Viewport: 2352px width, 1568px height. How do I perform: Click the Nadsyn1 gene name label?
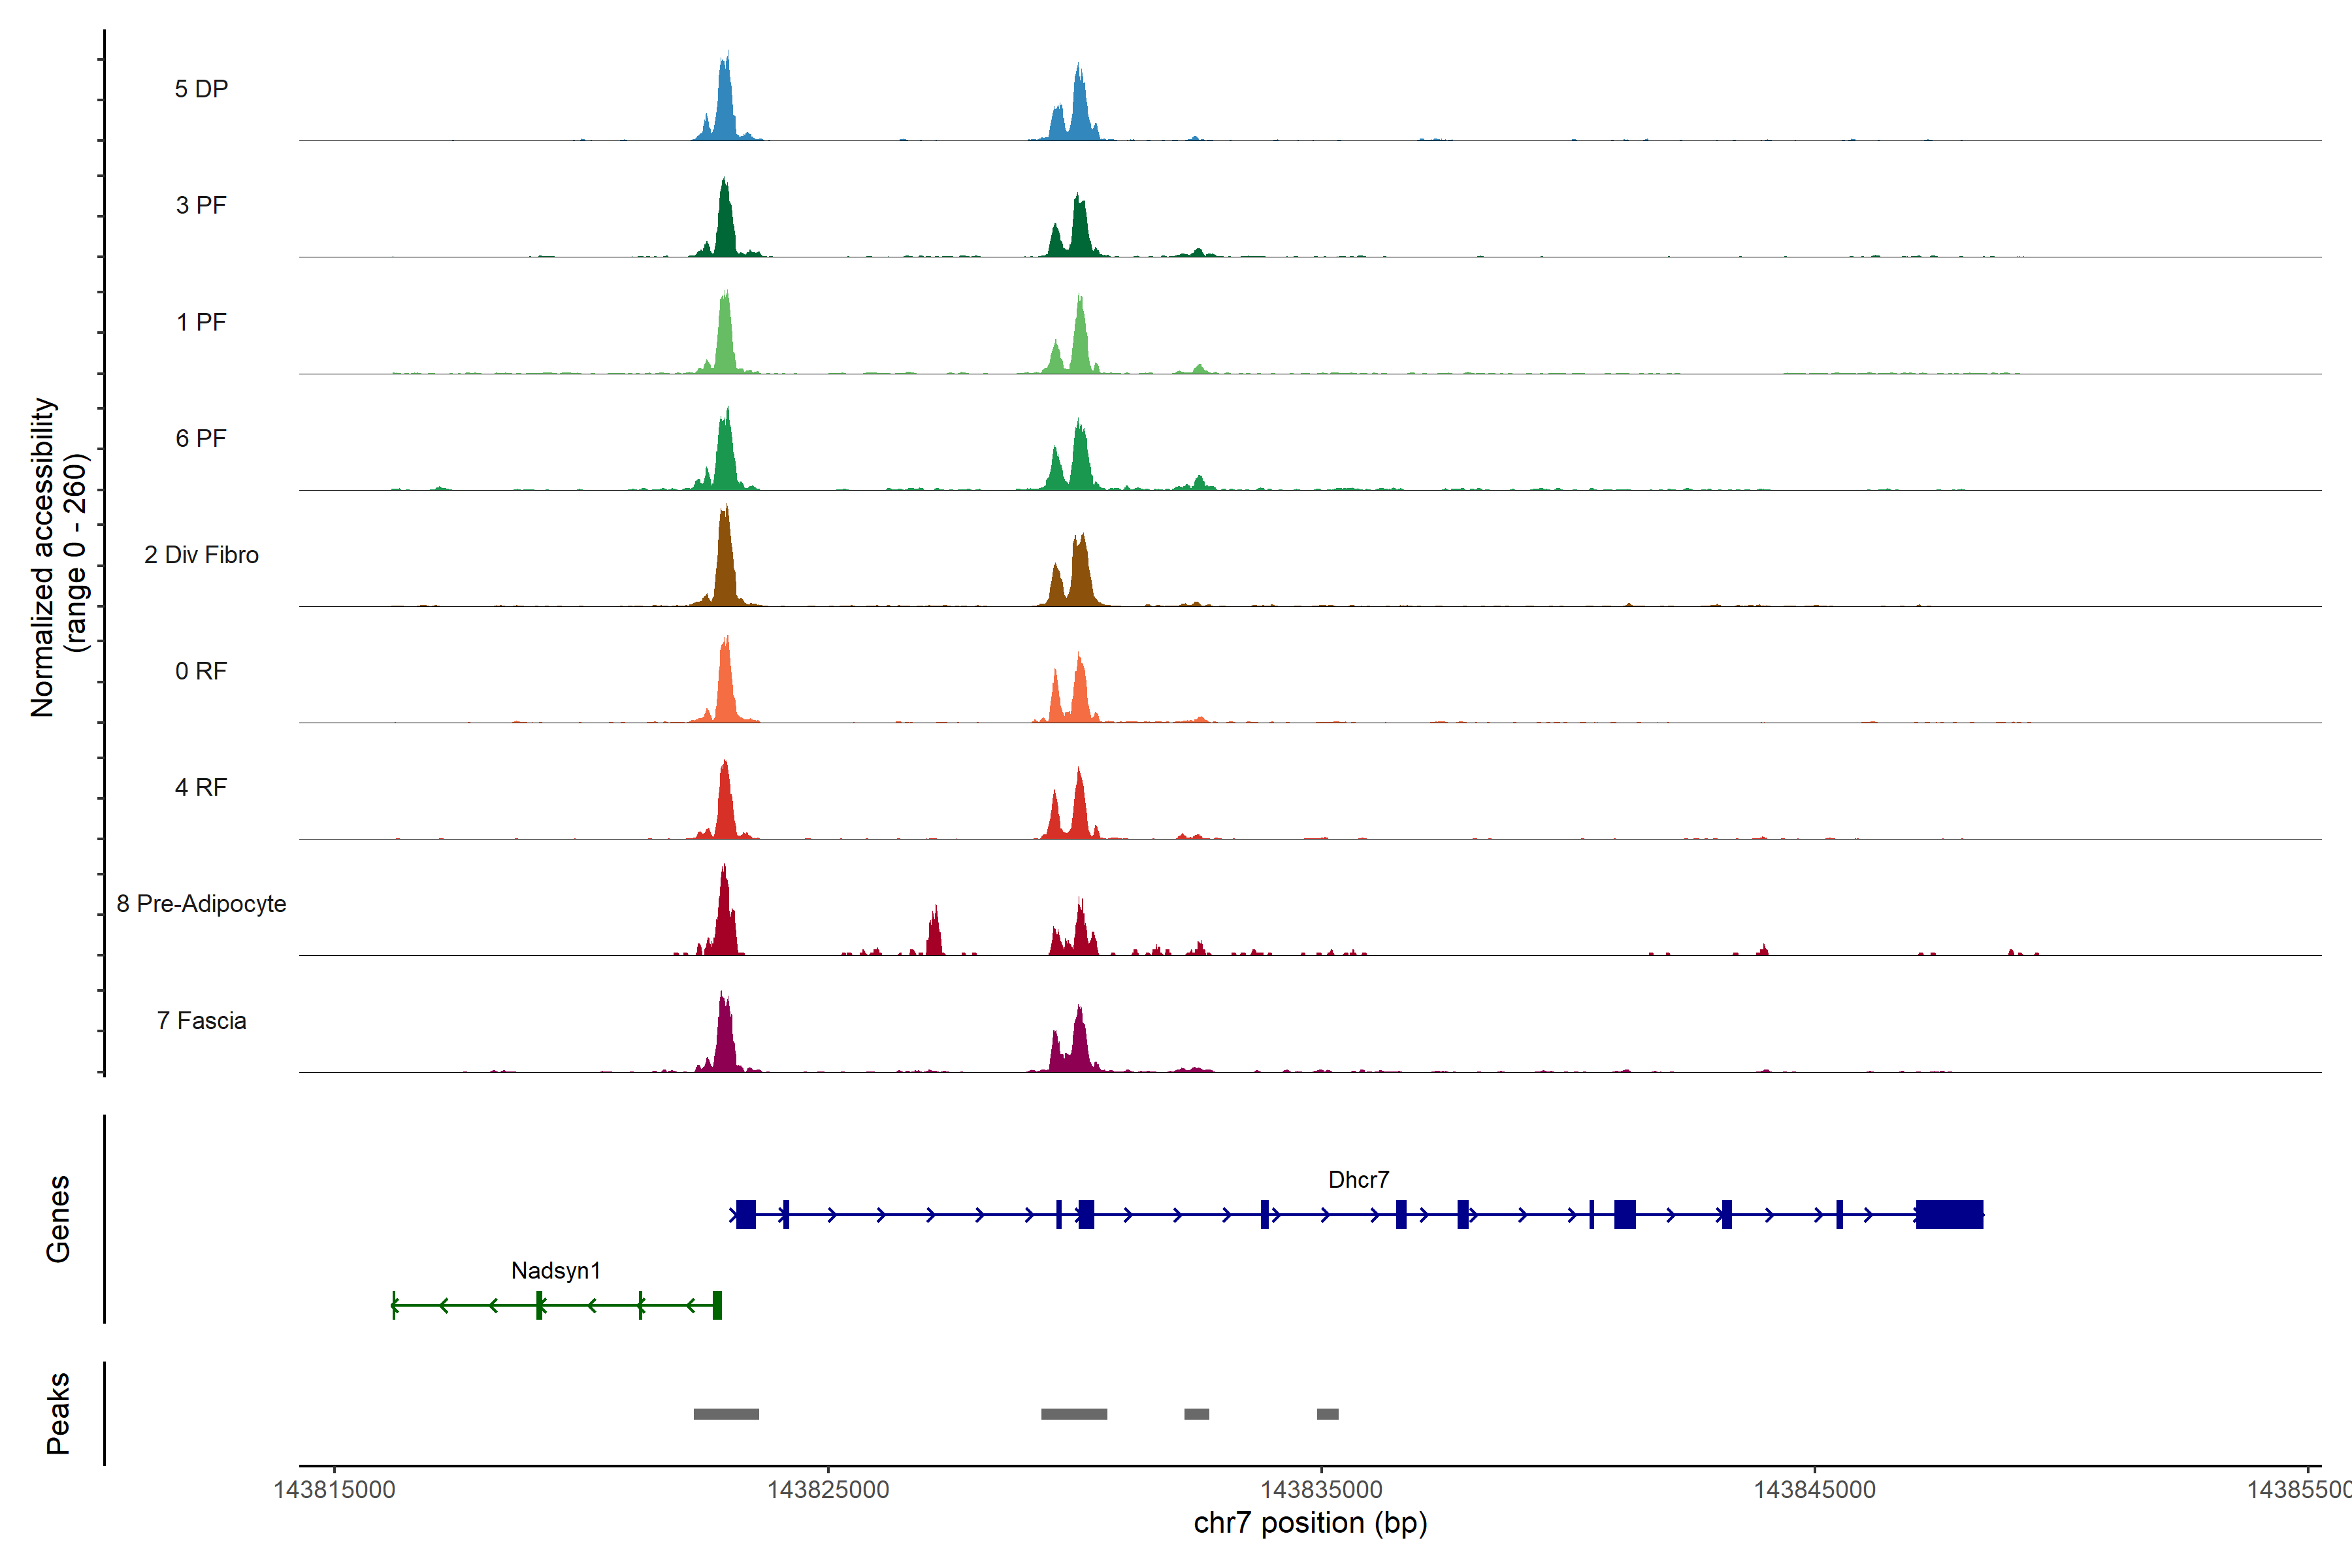click(x=556, y=1271)
